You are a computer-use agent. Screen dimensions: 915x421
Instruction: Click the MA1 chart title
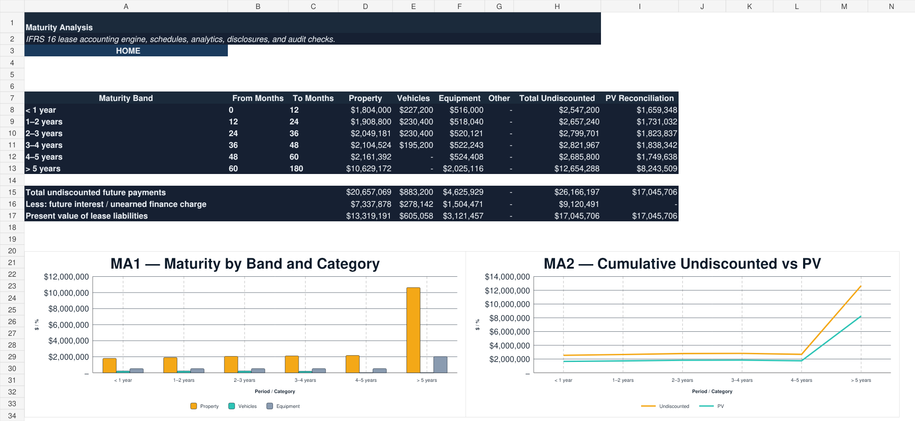point(245,264)
